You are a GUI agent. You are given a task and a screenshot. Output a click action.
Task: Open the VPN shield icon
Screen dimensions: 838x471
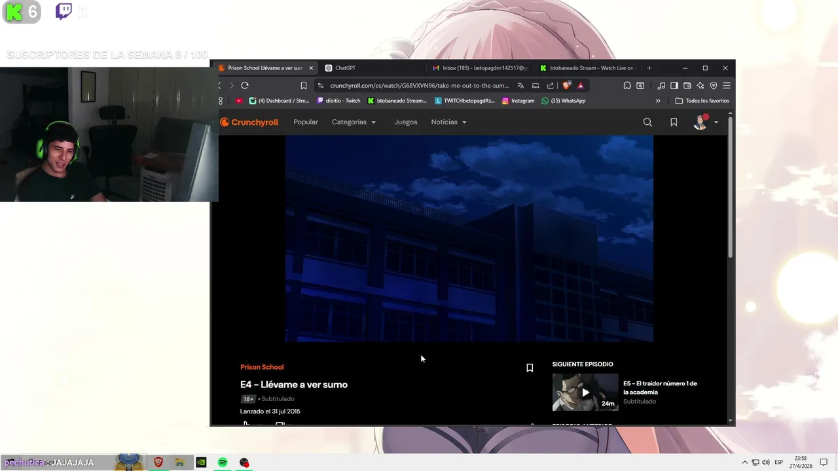(714, 85)
